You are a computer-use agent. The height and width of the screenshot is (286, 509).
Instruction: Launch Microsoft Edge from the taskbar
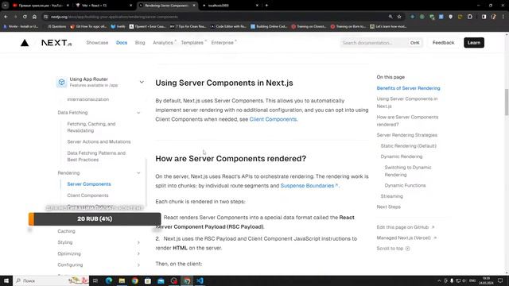pyautogui.click(x=109, y=280)
